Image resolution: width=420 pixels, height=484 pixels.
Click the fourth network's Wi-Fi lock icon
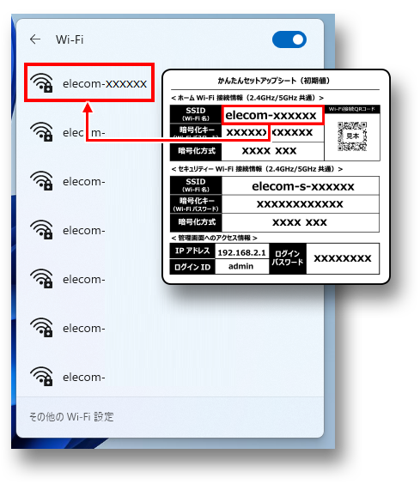[41, 229]
